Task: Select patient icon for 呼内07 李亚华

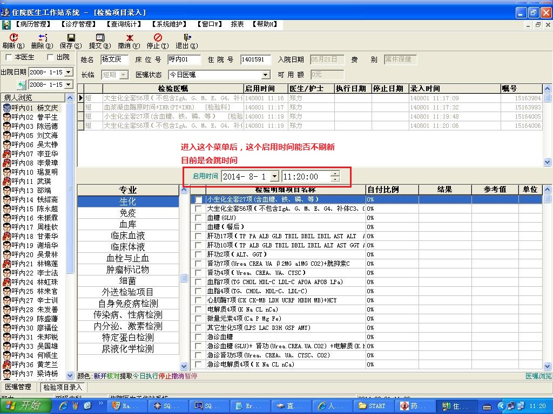Action: pyautogui.click(x=6, y=154)
